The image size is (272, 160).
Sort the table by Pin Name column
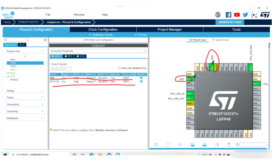pyautogui.click(x=55, y=74)
